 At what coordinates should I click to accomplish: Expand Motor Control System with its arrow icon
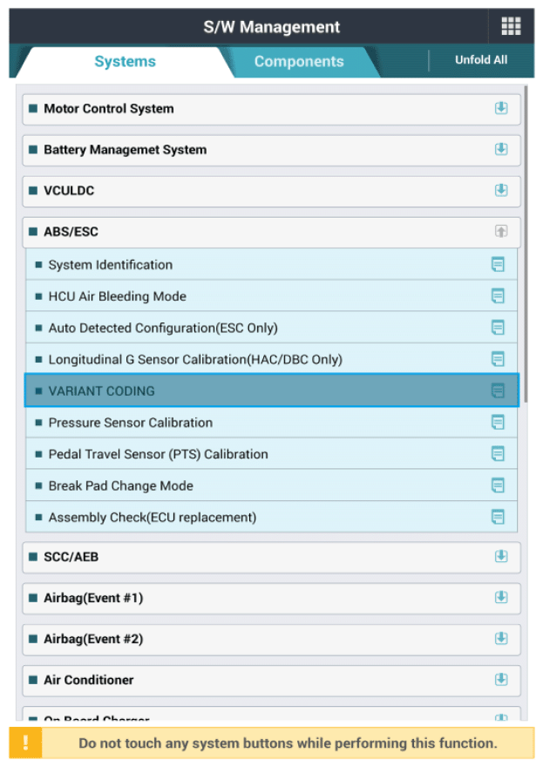501,107
